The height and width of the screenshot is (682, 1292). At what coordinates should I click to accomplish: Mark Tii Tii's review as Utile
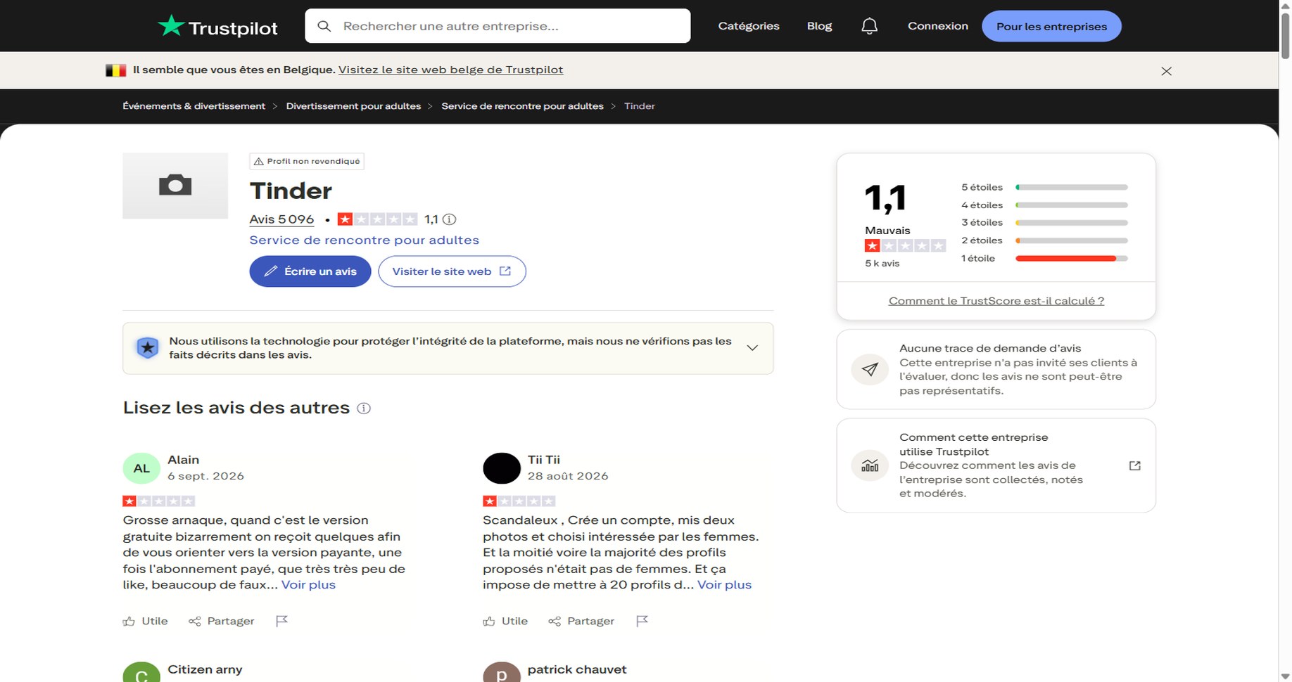click(505, 622)
